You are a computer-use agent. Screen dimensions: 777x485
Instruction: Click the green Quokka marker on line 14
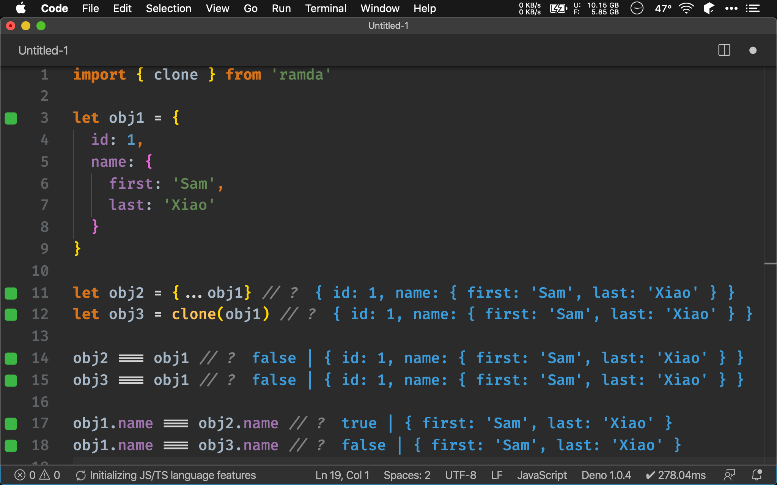pos(11,358)
